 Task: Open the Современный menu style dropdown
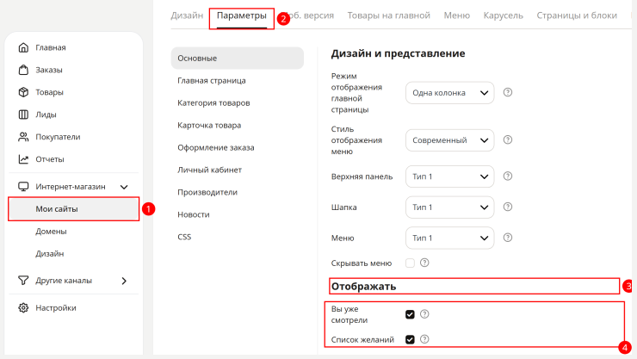[449, 140]
